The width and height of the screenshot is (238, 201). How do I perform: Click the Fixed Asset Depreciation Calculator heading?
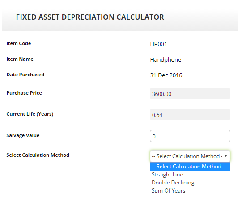click(x=90, y=17)
